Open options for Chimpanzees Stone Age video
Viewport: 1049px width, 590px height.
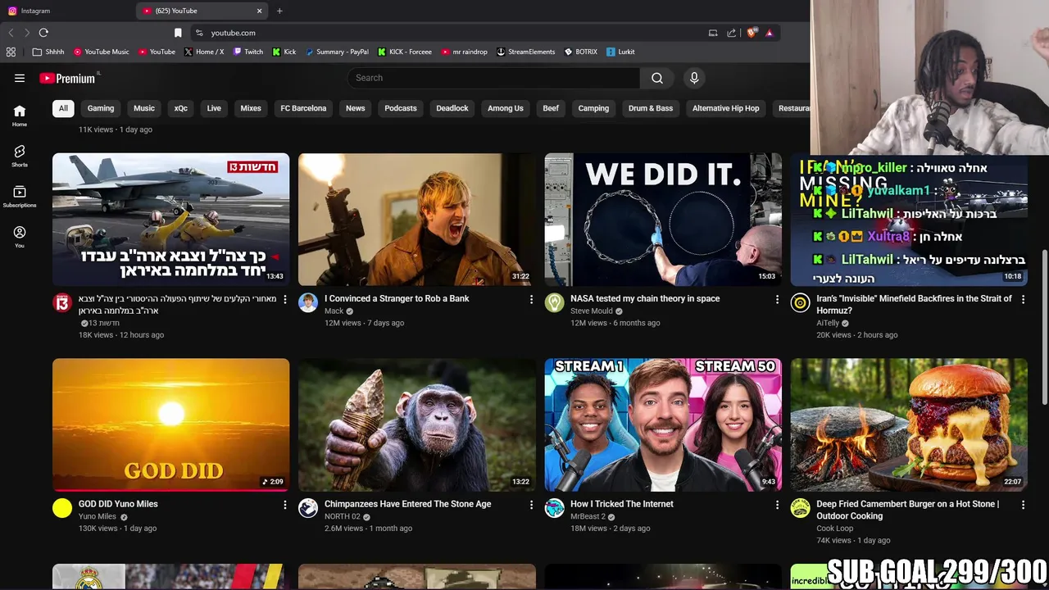tap(531, 505)
